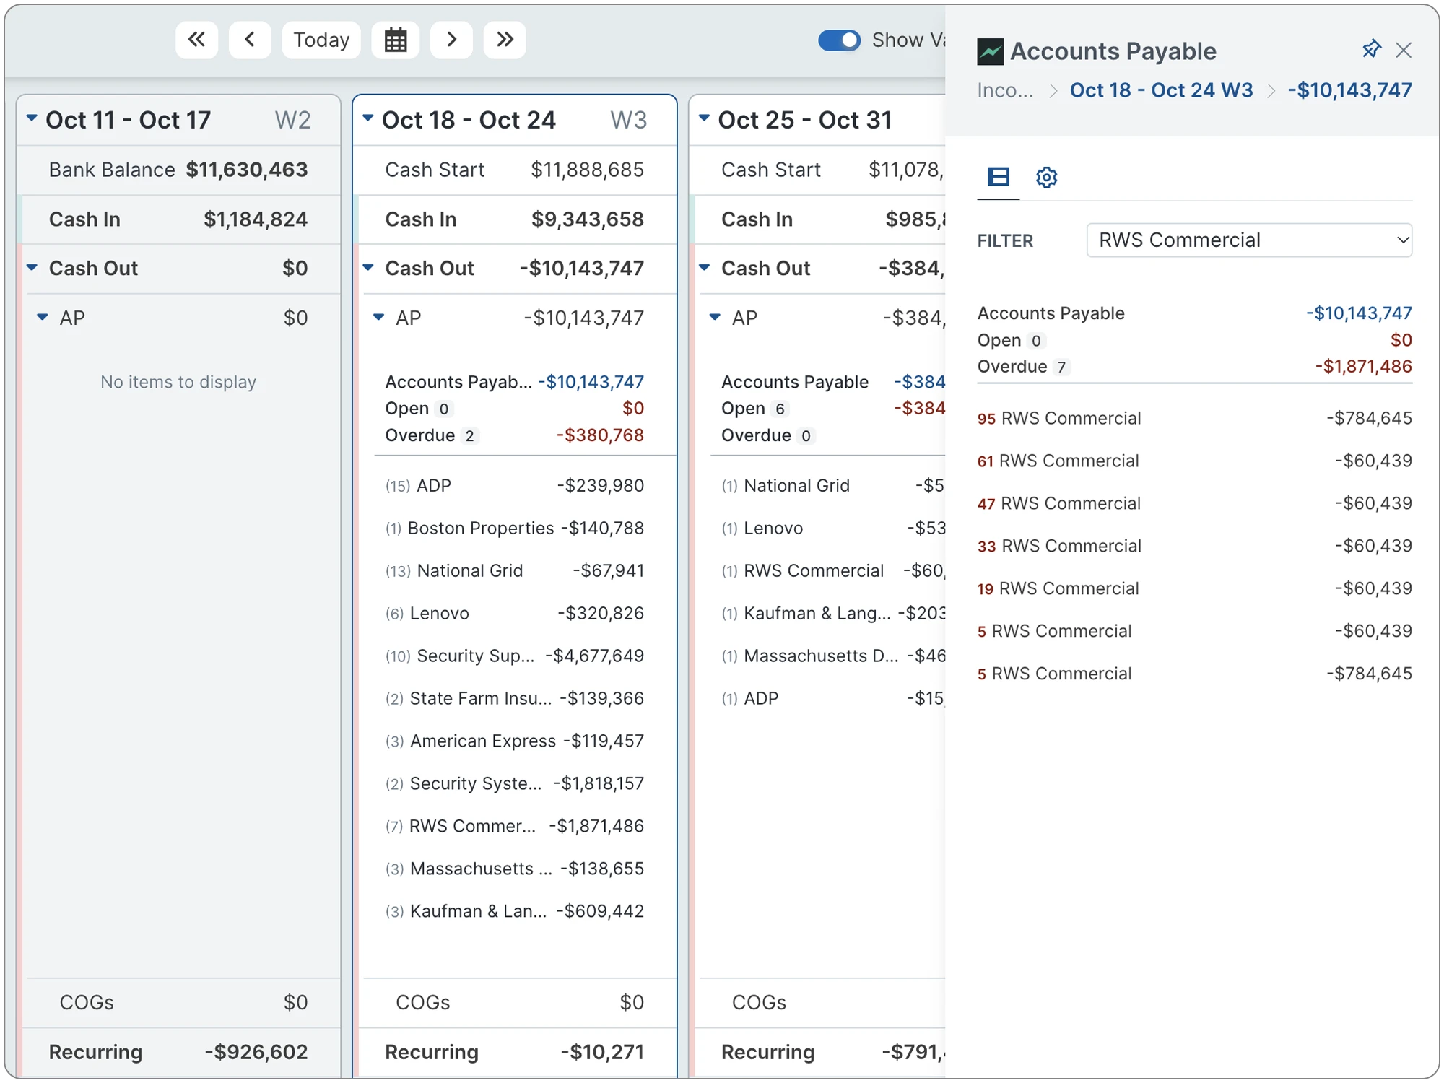Open the RWS Commercial filter dropdown

[x=1249, y=240]
